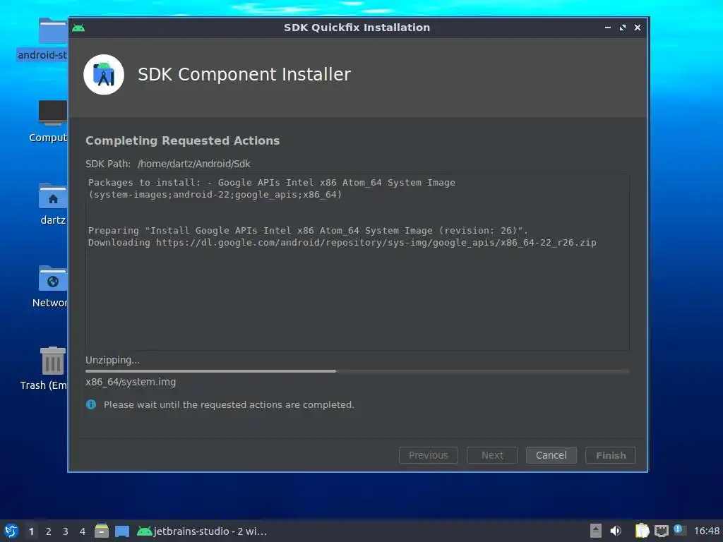Click the Previous button
The height and width of the screenshot is (542, 723).
[x=429, y=455]
